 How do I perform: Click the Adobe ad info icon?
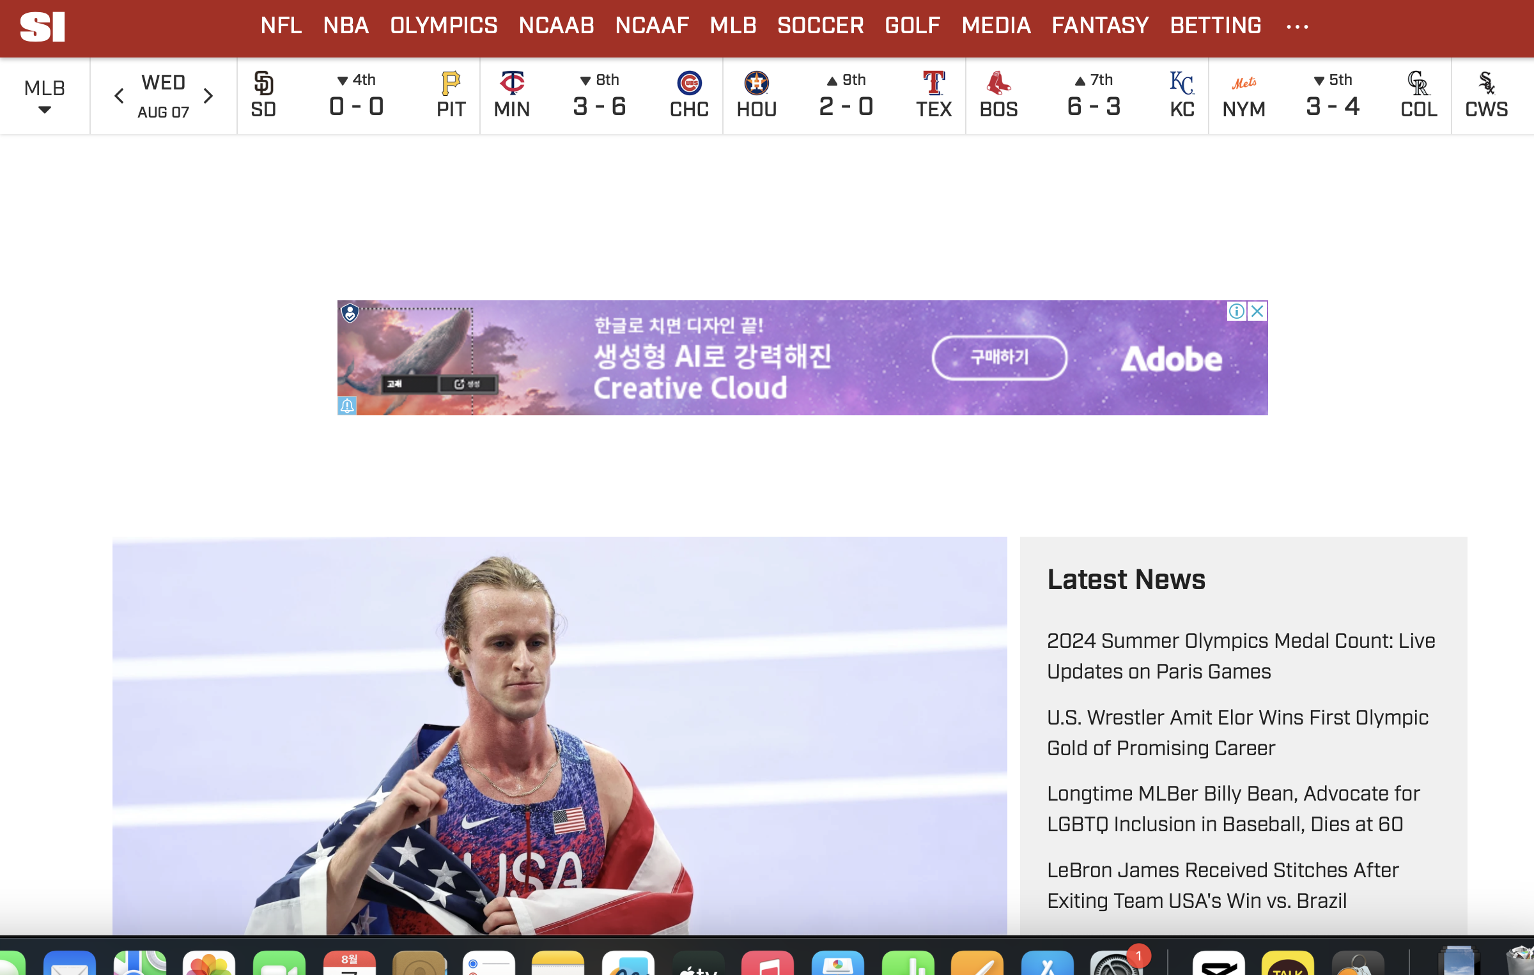[x=1236, y=311]
